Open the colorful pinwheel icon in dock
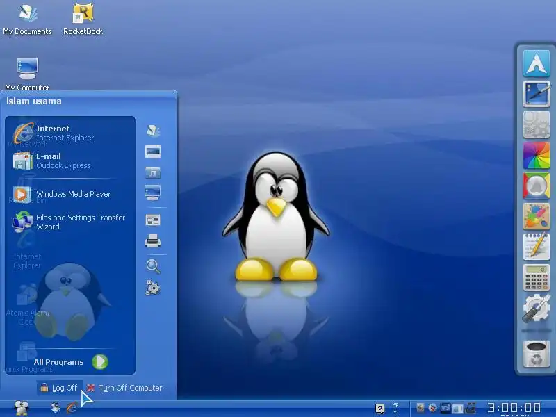The image size is (556, 417). click(x=536, y=155)
